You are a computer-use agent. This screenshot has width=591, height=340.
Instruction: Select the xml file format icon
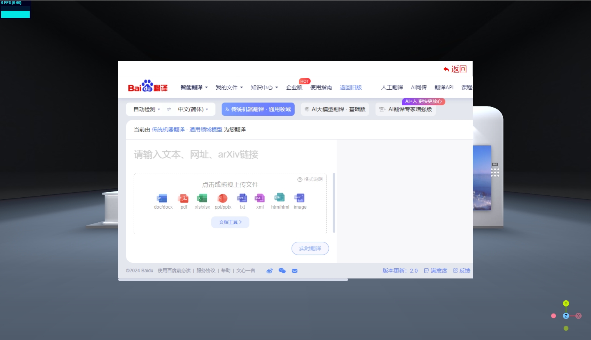pos(260,198)
